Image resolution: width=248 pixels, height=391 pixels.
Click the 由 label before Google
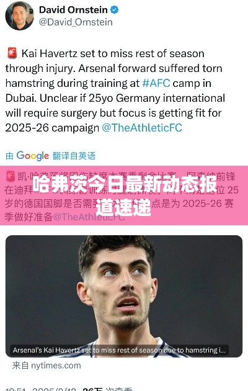[9, 156]
